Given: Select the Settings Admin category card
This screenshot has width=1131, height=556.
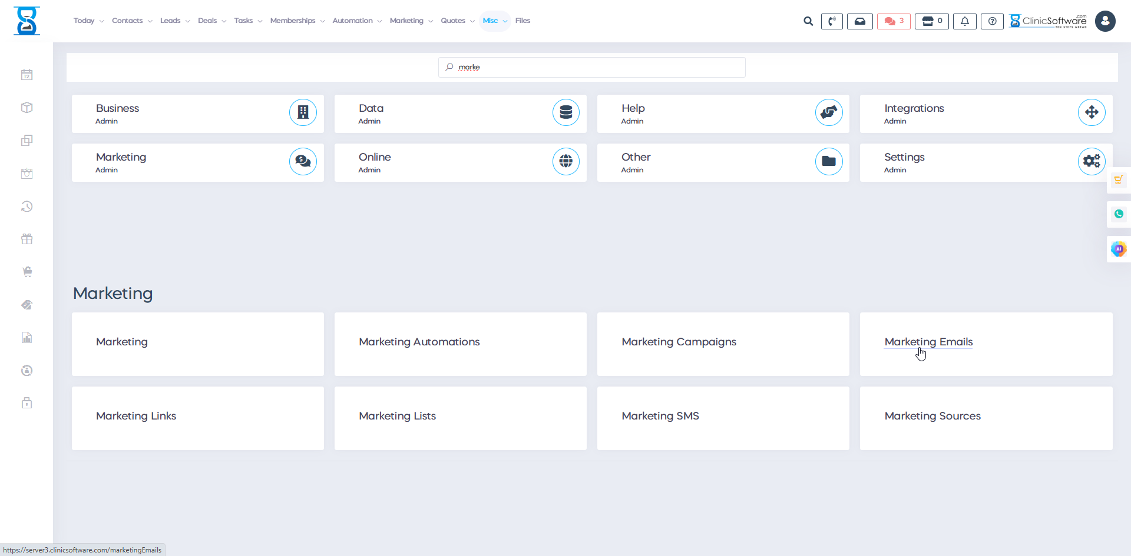Looking at the screenshot, I should (986, 162).
